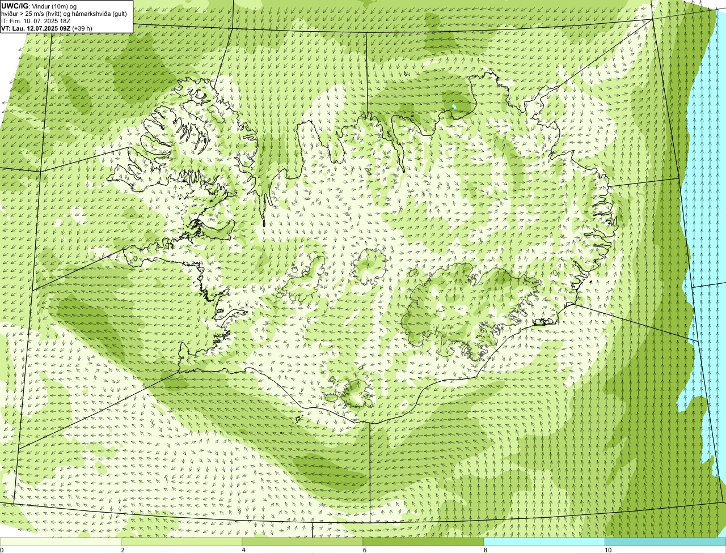Click the dark green 6–8 legend swatch

[x=423, y=542]
